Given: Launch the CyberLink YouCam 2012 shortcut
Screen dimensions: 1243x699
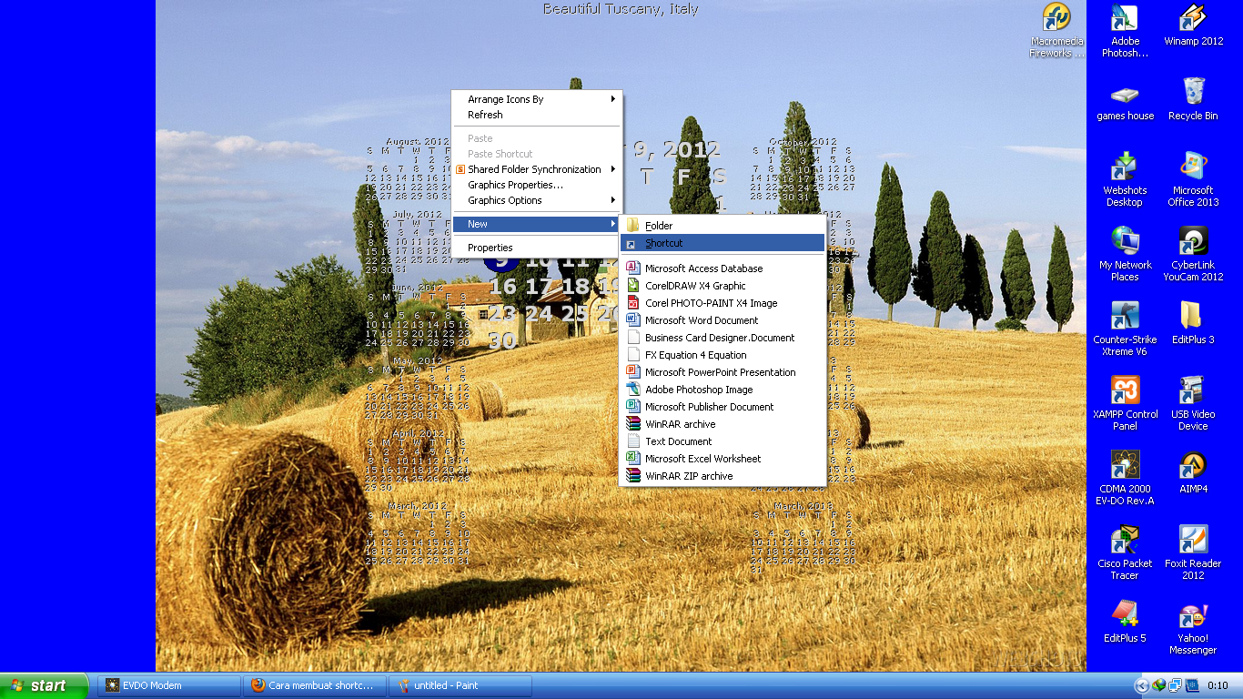Looking at the screenshot, I should pos(1193,255).
